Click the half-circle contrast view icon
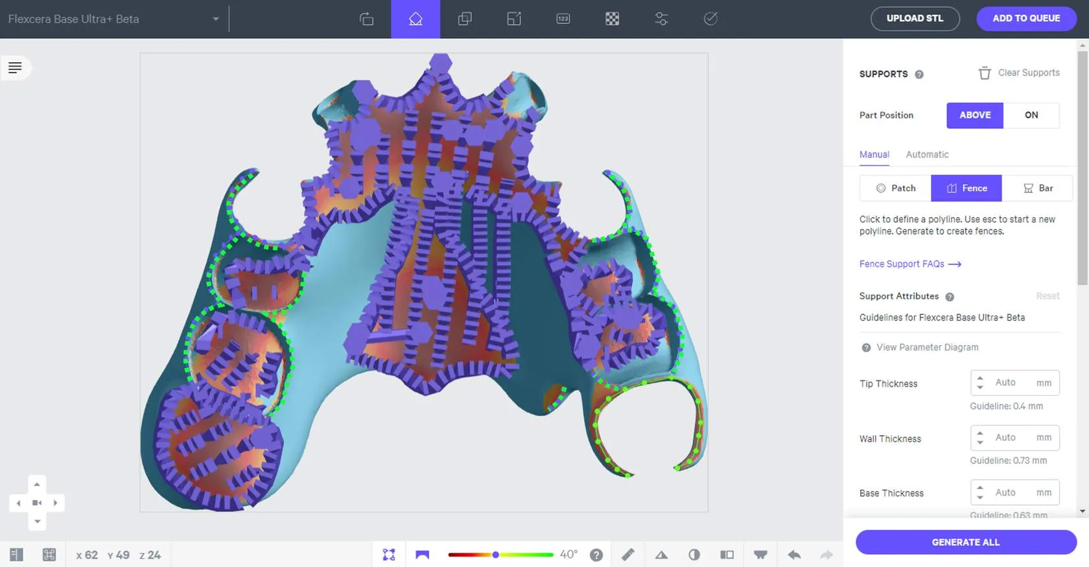The height and width of the screenshot is (567, 1089). click(x=694, y=555)
